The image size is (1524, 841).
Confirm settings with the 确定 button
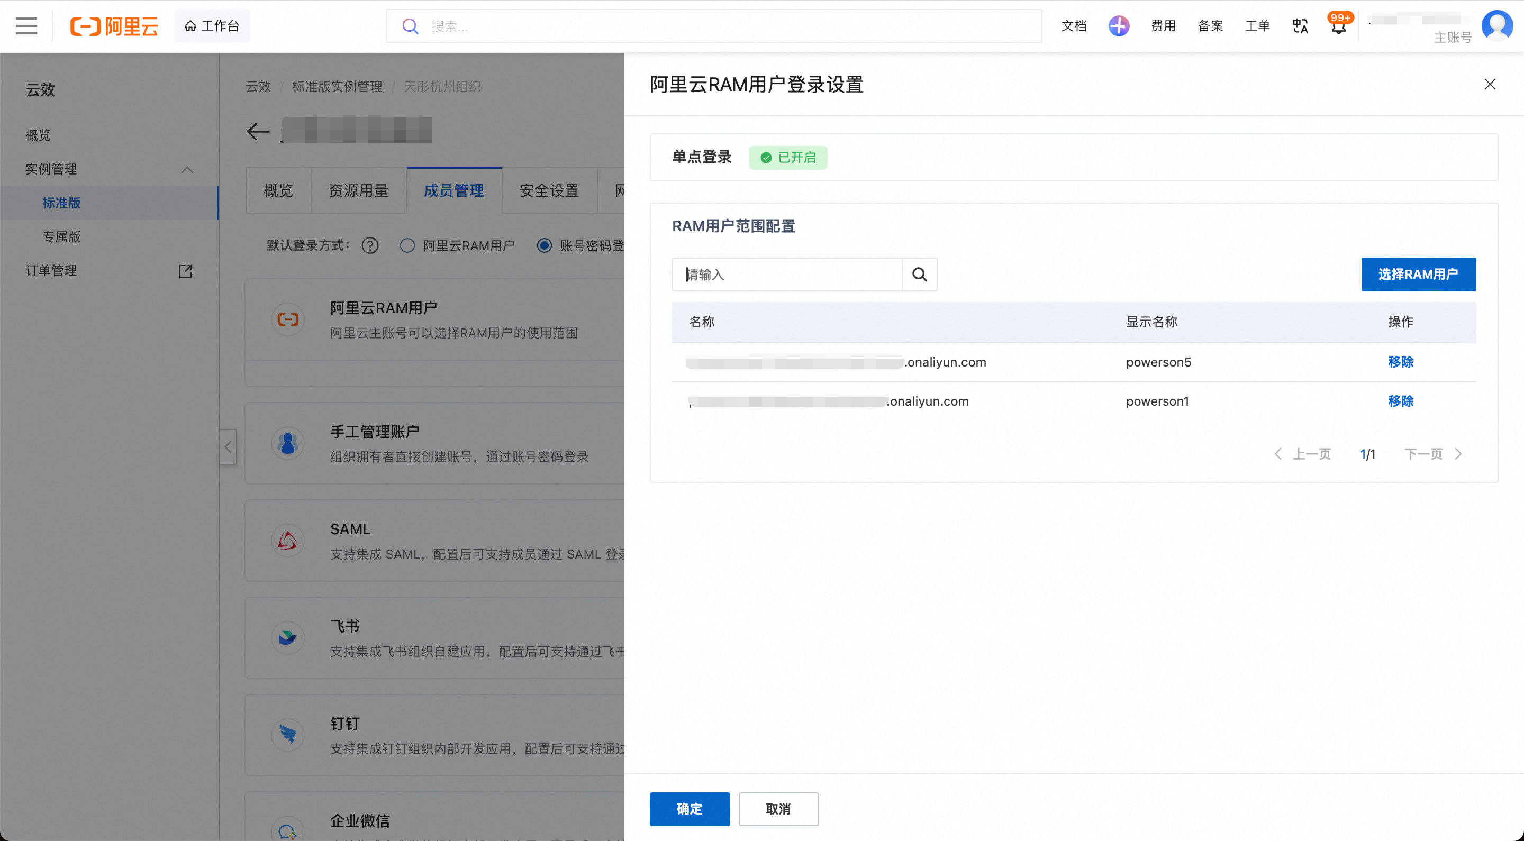689,809
